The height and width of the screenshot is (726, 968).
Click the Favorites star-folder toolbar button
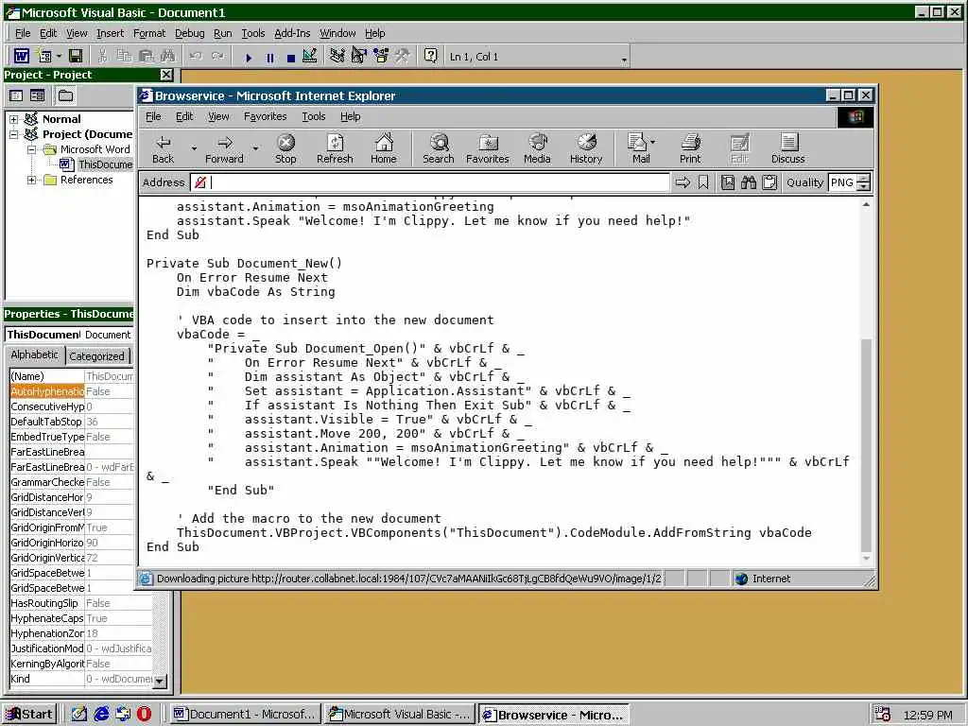click(x=488, y=149)
